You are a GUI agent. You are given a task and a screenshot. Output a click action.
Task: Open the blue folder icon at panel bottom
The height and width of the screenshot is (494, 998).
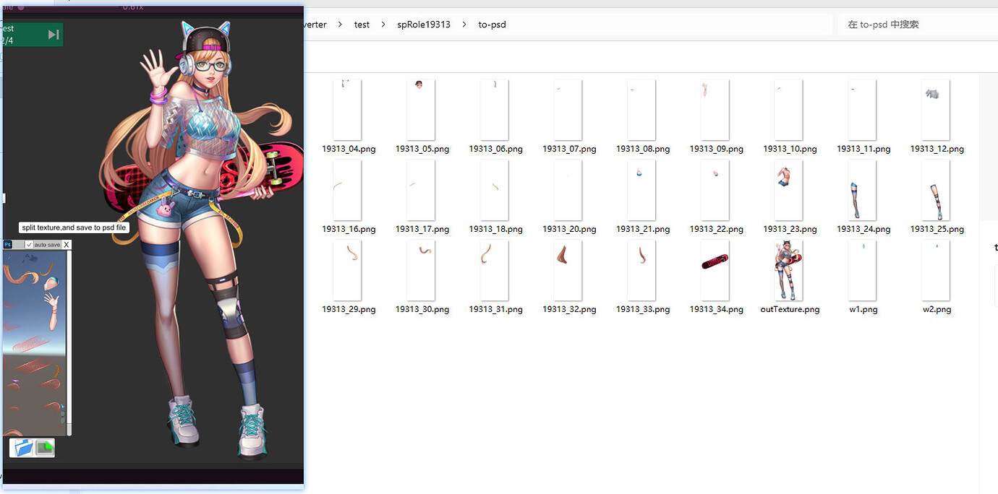(22, 447)
